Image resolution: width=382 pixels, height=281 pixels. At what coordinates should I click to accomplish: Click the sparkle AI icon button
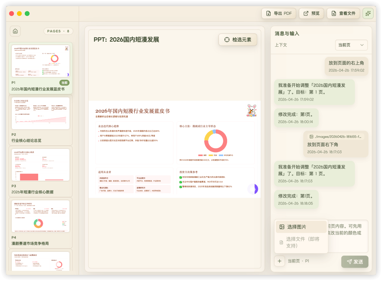[x=368, y=13]
